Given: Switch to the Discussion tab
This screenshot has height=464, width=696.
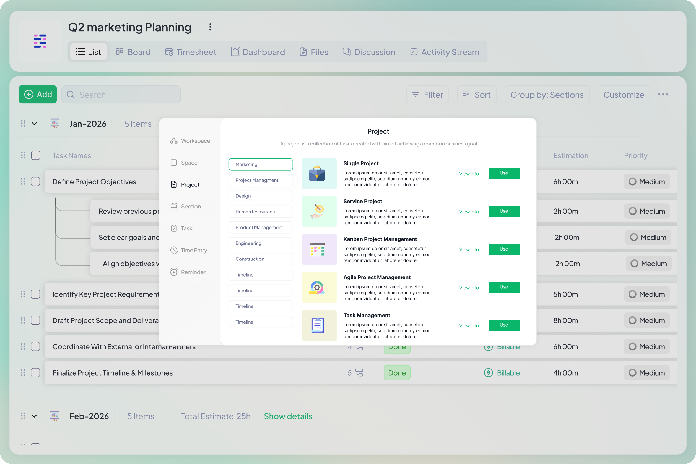Looking at the screenshot, I should [x=369, y=52].
